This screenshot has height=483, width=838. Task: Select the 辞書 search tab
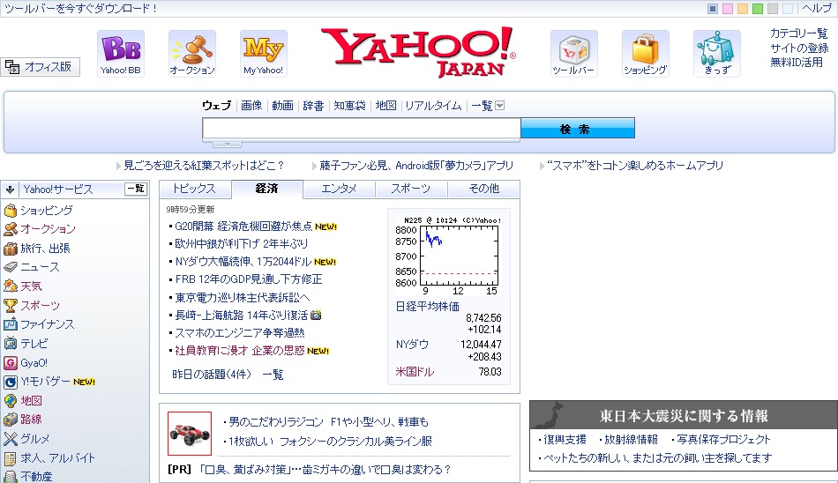pos(313,106)
